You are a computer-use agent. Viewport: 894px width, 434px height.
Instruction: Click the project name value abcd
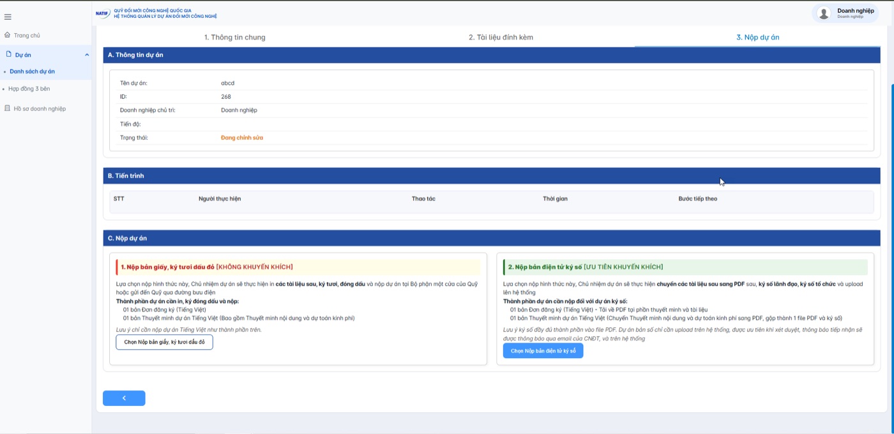(x=227, y=83)
